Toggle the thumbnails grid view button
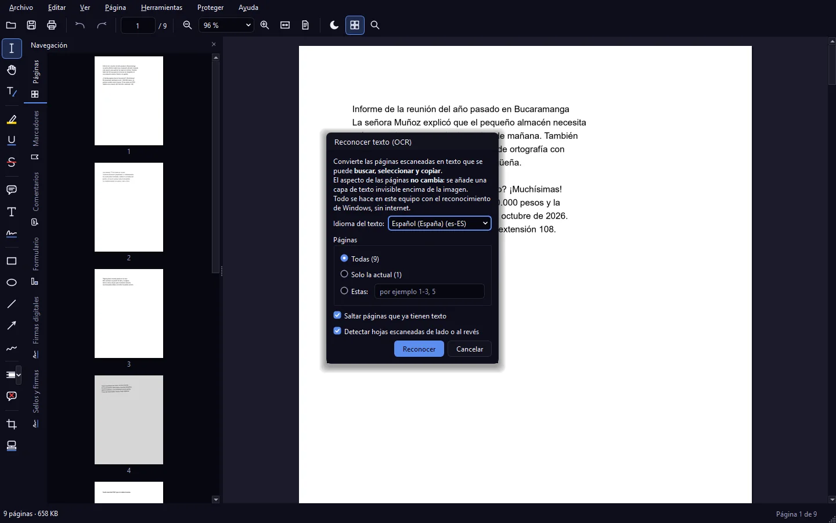The height and width of the screenshot is (523, 836). tap(355, 25)
